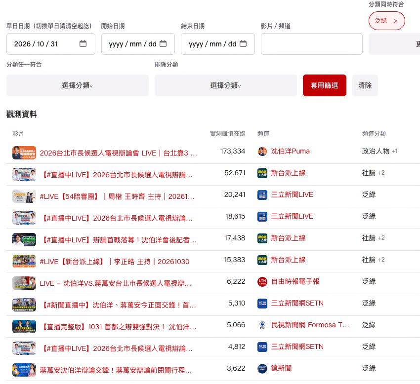
Task: Open video link 【直播完整版】1031 首都之辯雙強對決
Action: pos(118,327)
